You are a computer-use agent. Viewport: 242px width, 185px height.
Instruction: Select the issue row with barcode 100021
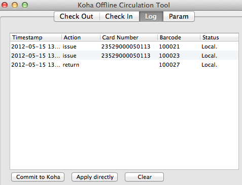(x=124, y=47)
